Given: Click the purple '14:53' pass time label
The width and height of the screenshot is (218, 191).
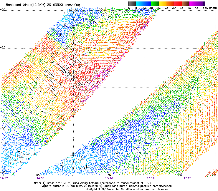Looking at the screenshot, I should [x=40, y=178].
